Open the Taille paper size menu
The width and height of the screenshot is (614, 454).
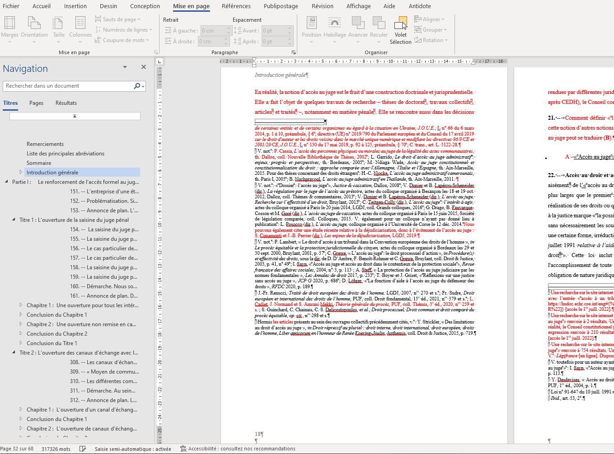click(x=59, y=29)
